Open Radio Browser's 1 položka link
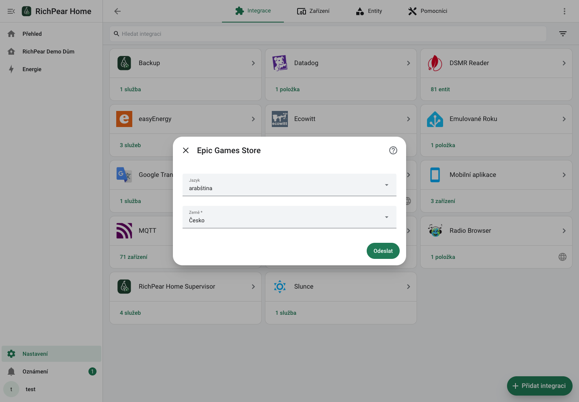Screen dimensions: 579x402 pyautogui.click(x=443, y=257)
